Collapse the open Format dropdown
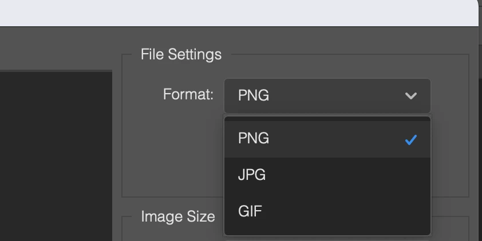This screenshot has width=482, height=241. [410, 96]
